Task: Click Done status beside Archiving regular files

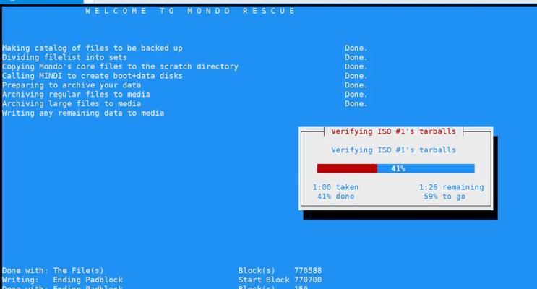Action: click(356, 94)
